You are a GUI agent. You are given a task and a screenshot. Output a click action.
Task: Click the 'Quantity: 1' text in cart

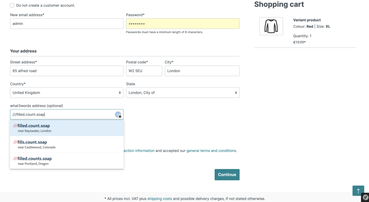coord(302,36)
